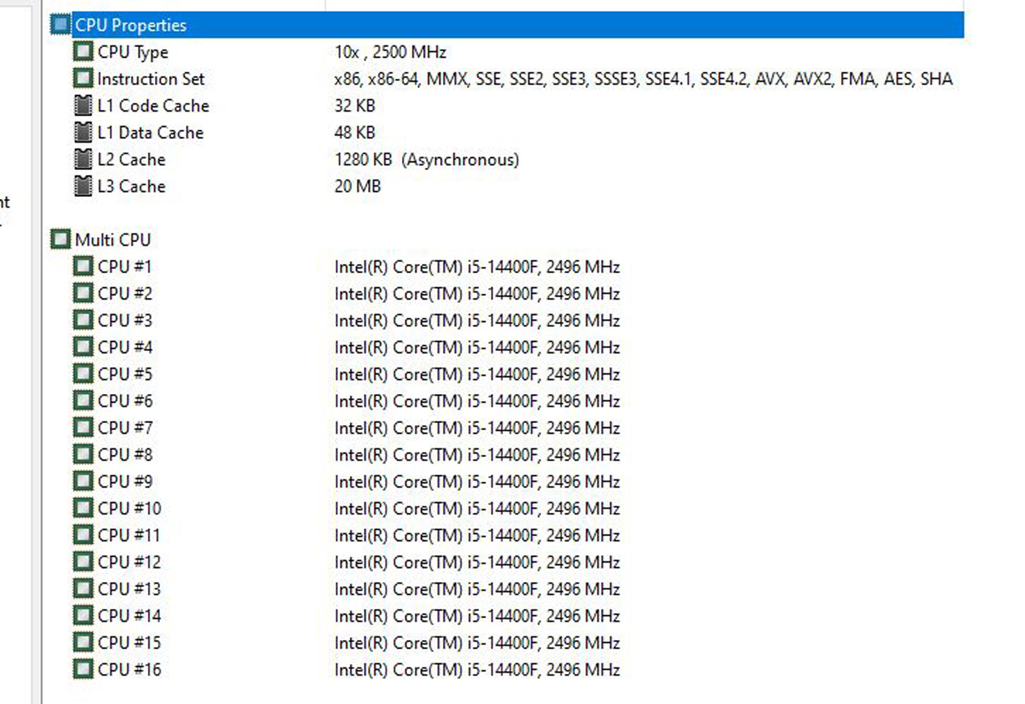Screen dimensions: 1025x704
Task: Select the CPU #1 label
Action: click(125, 267)
